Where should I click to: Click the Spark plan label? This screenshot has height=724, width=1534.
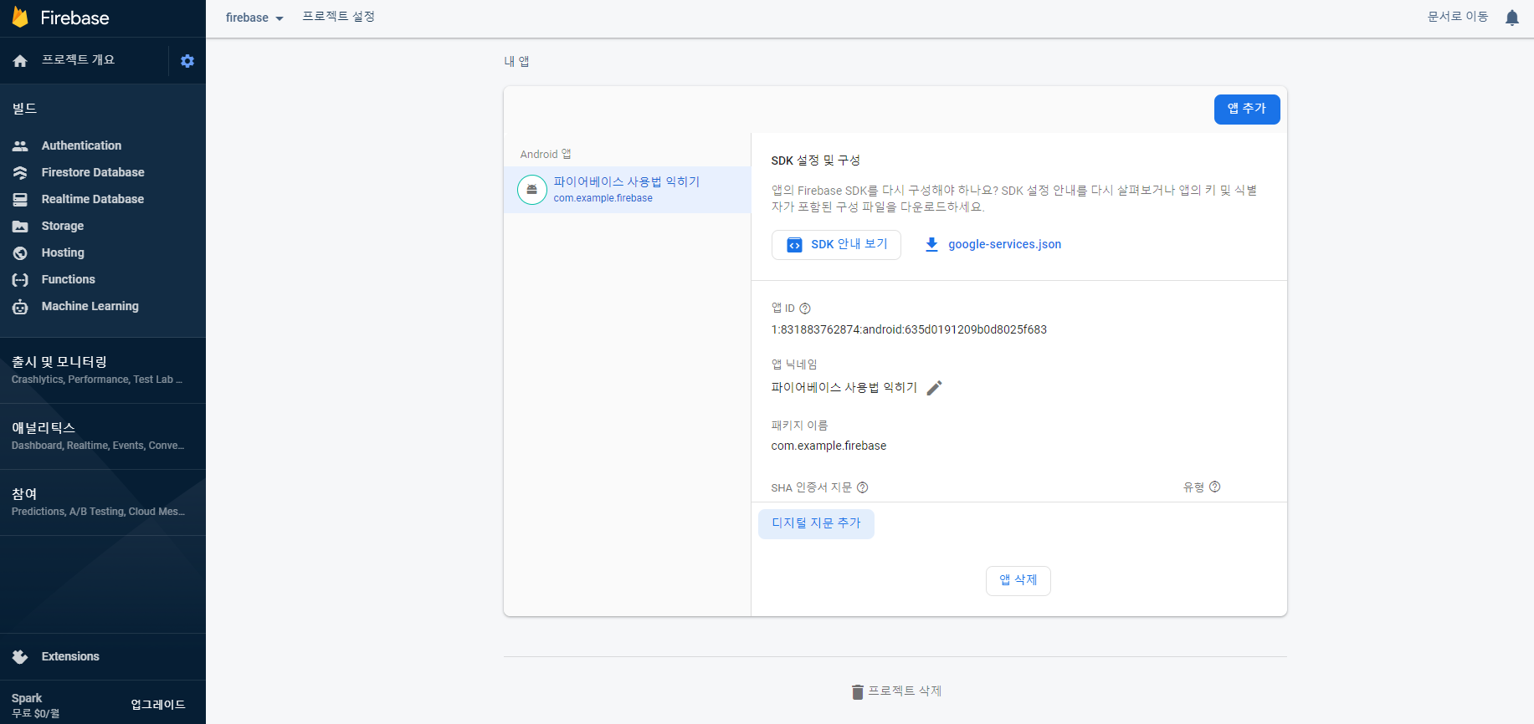pyautogui.click(x=27, y=698)
